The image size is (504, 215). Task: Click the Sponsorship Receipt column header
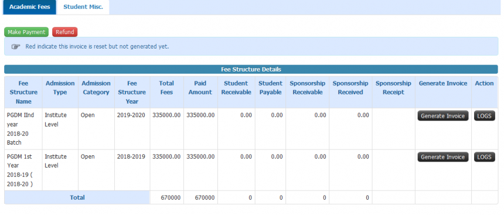(x=393, y=92)
